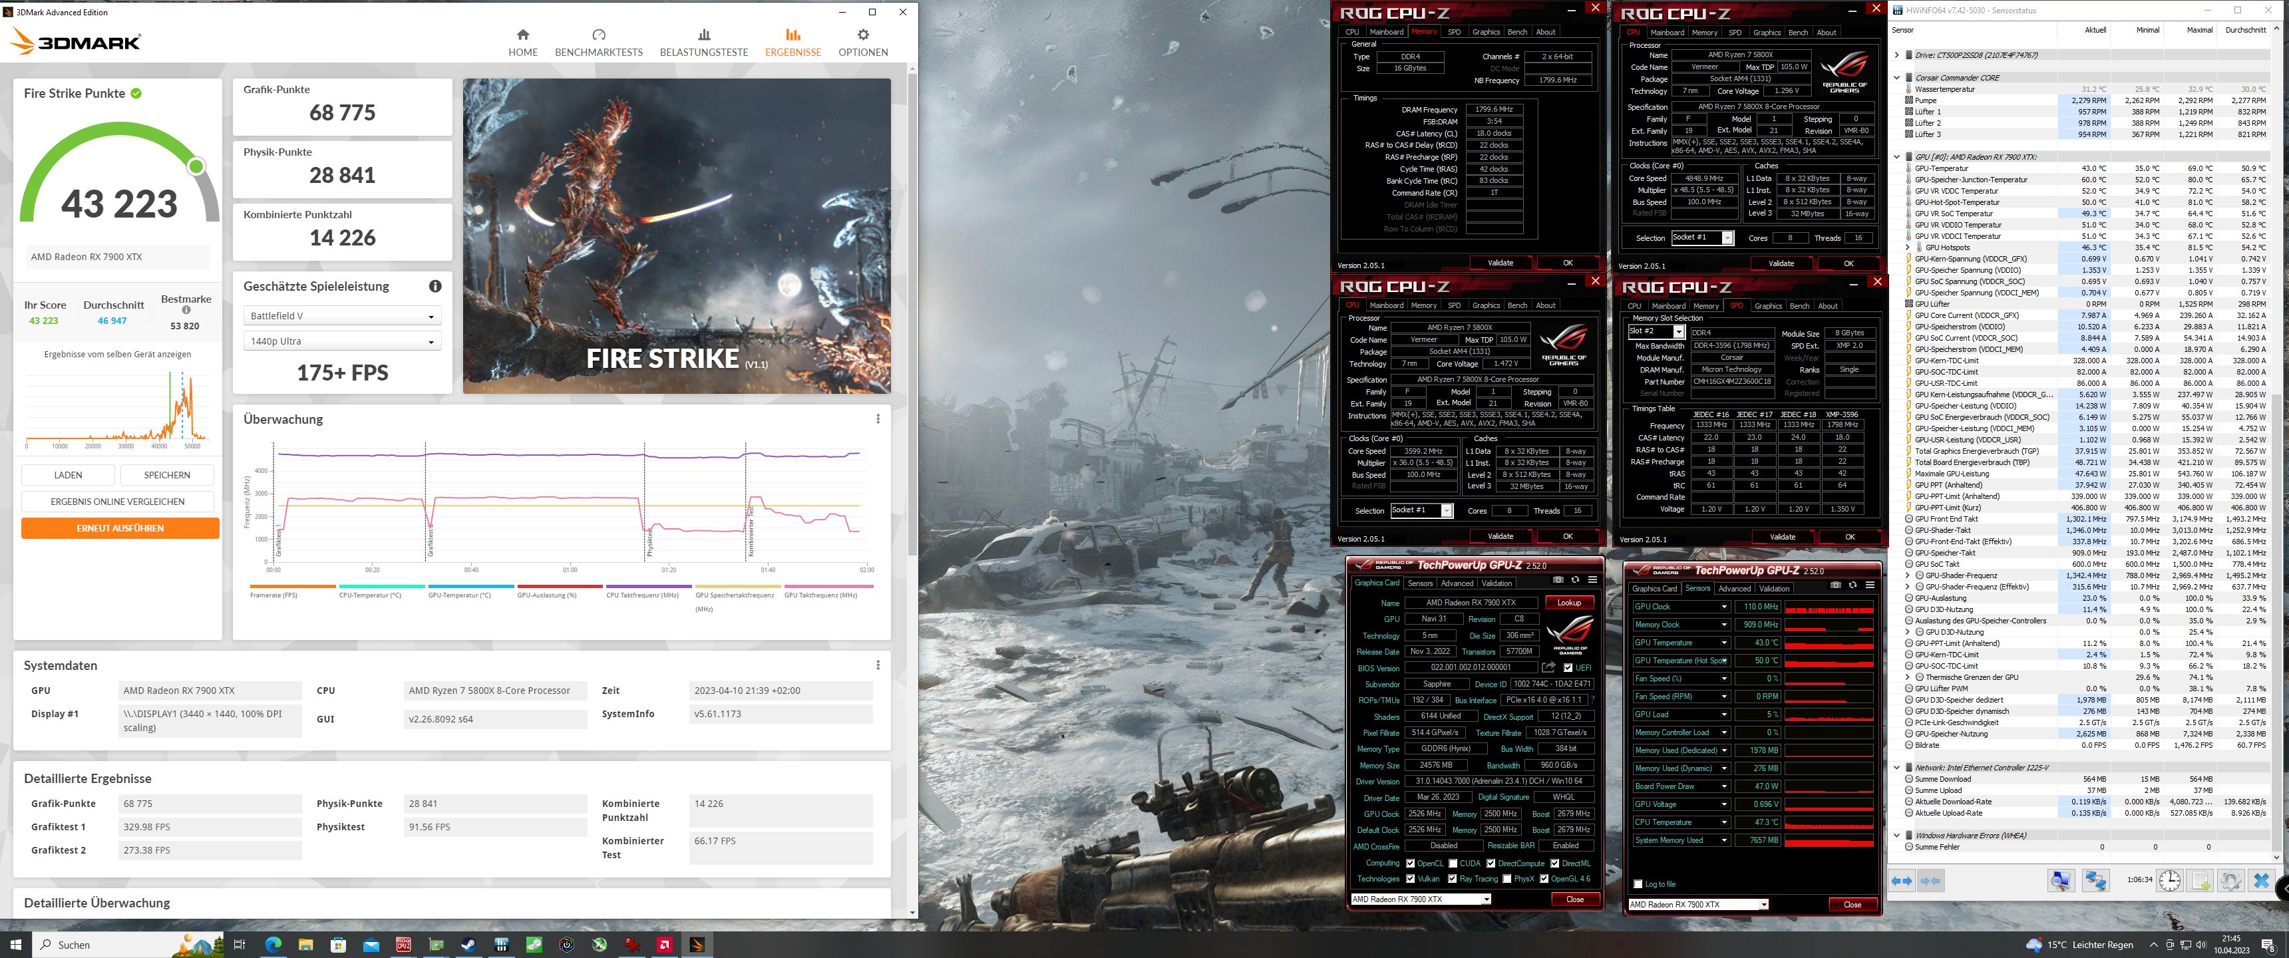
Task: Switch to Sensors tab in GPU-Z Graphics Card window
Action: point(1420,583)
